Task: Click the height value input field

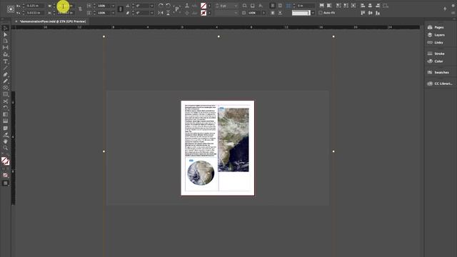Action: pos(66,13)
